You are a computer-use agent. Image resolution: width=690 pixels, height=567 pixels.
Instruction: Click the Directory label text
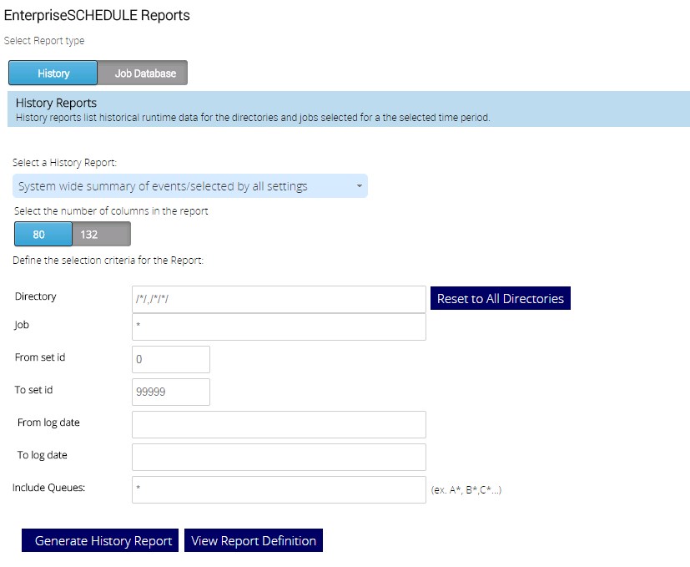tap(36, 296)
